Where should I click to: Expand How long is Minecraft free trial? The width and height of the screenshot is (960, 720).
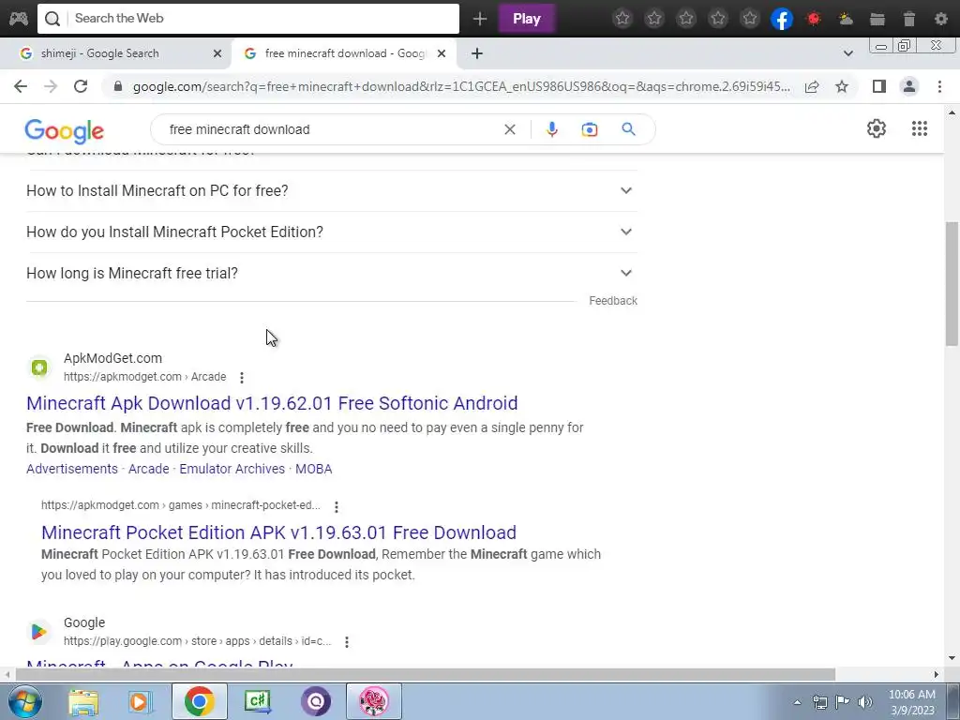(331, 273)
